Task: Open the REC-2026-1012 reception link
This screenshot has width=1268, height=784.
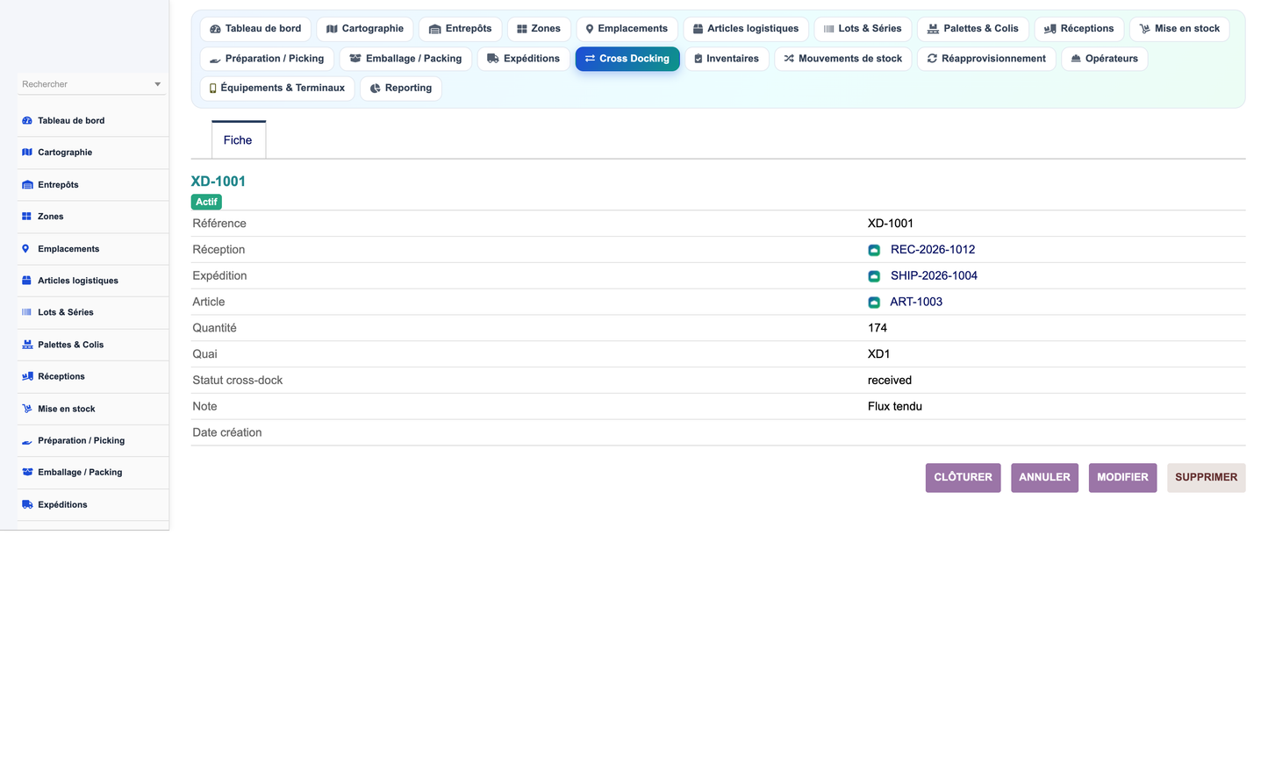Action: pyautogui.click(x=933, y=250)
